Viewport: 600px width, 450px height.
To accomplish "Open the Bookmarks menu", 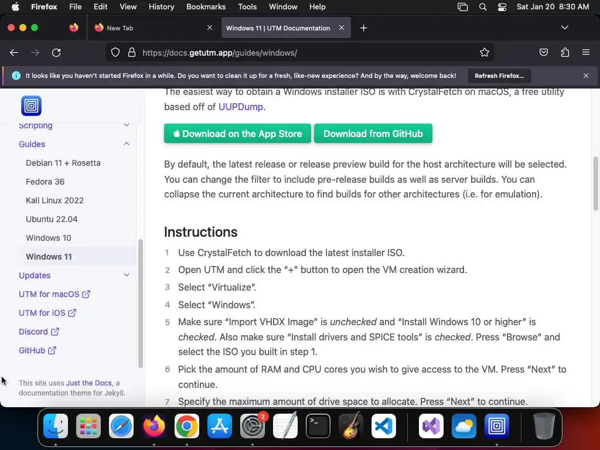I will point(206,7).
